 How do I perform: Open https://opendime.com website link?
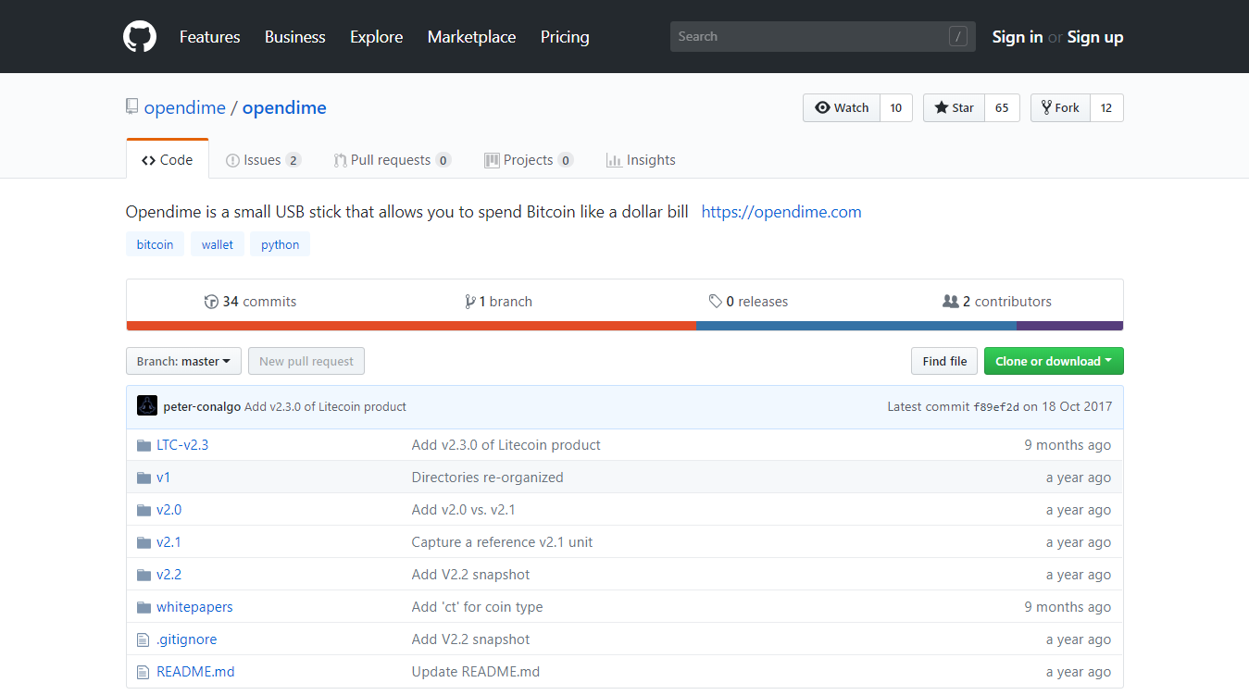[x=781, y=212]
